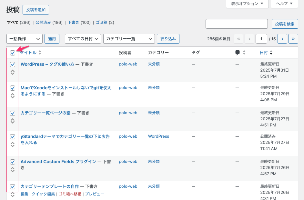Apply the bulk action with 適用

click(52, 39)
